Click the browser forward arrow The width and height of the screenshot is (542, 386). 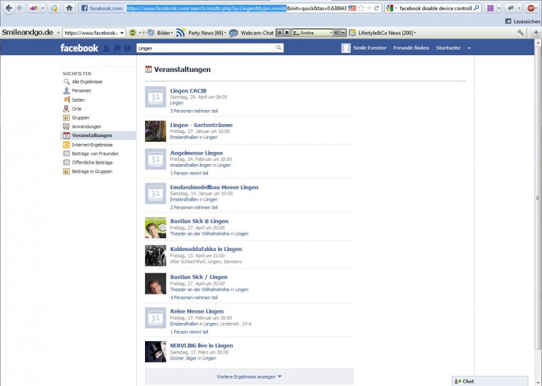tap(20, 8)
